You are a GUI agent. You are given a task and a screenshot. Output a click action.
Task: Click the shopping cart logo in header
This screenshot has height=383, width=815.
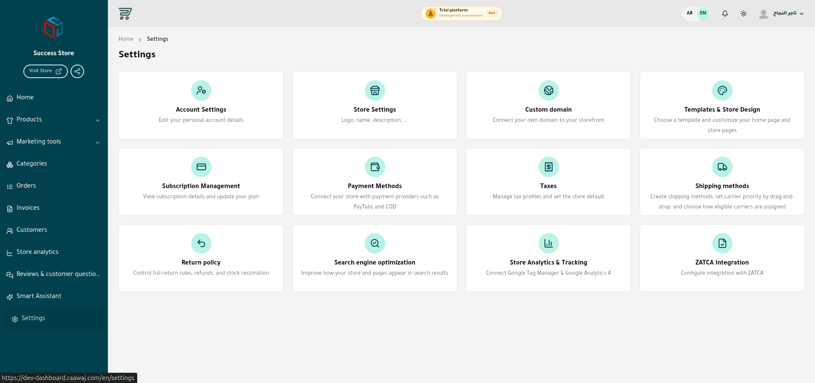125,14
